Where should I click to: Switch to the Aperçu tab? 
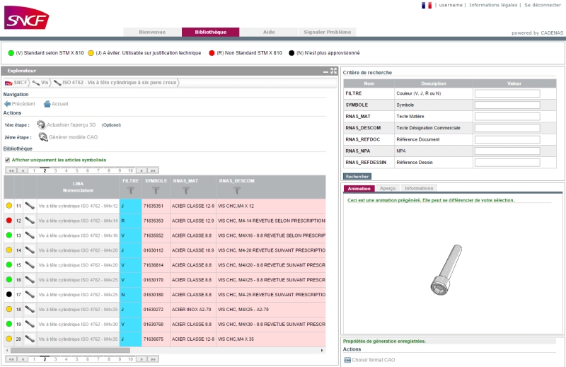point(388,189)
